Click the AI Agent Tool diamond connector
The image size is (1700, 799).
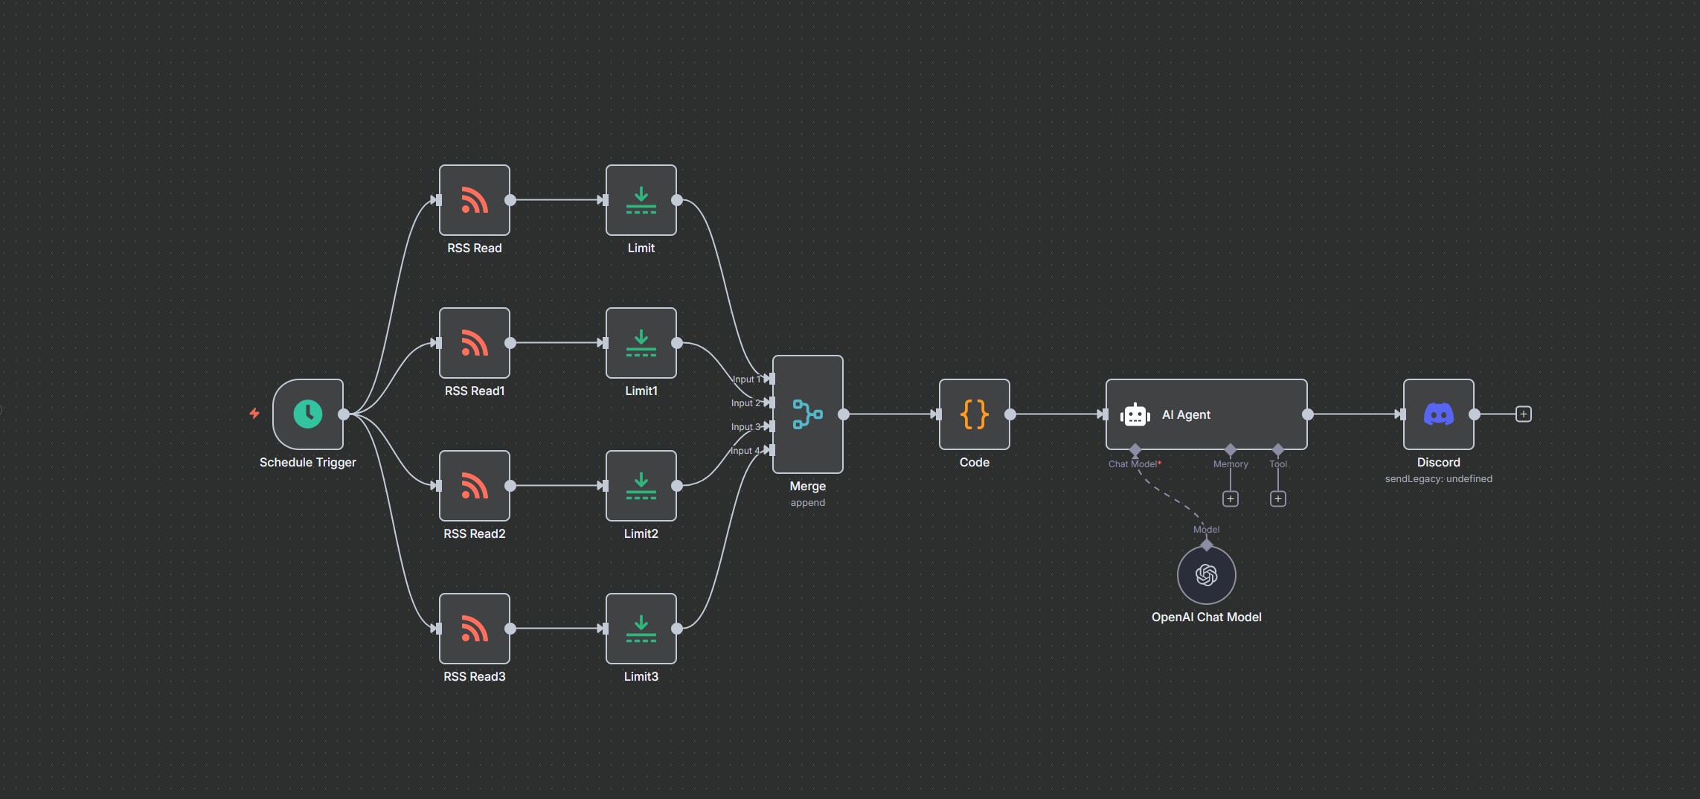(x=1278, y=449)
